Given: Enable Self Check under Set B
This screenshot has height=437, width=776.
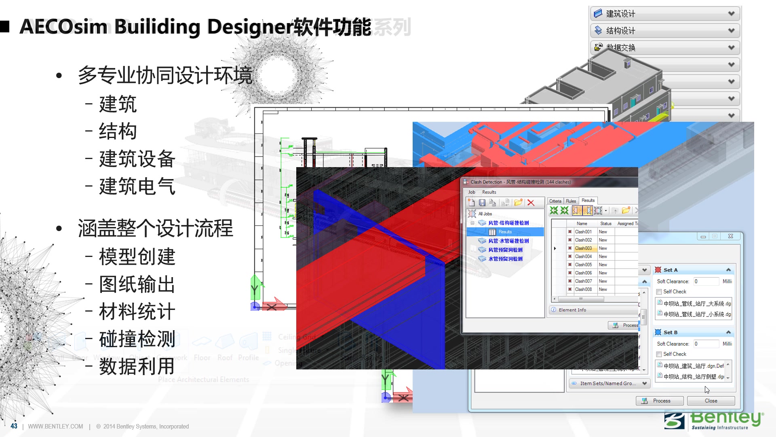Looking at the screenshot, I should pos(659,354).
